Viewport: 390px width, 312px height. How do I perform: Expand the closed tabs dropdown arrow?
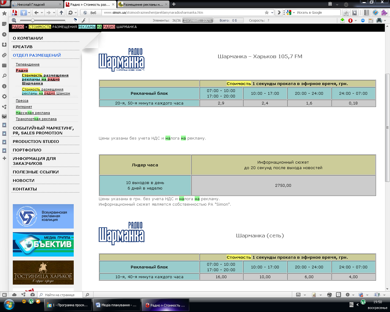click(337, 4)
